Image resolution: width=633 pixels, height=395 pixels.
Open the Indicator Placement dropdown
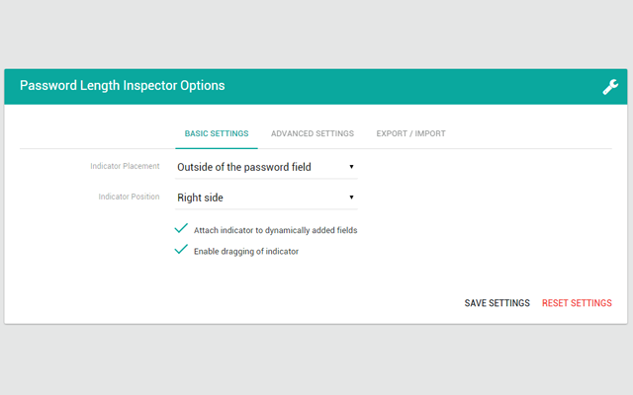pos(266,167)
